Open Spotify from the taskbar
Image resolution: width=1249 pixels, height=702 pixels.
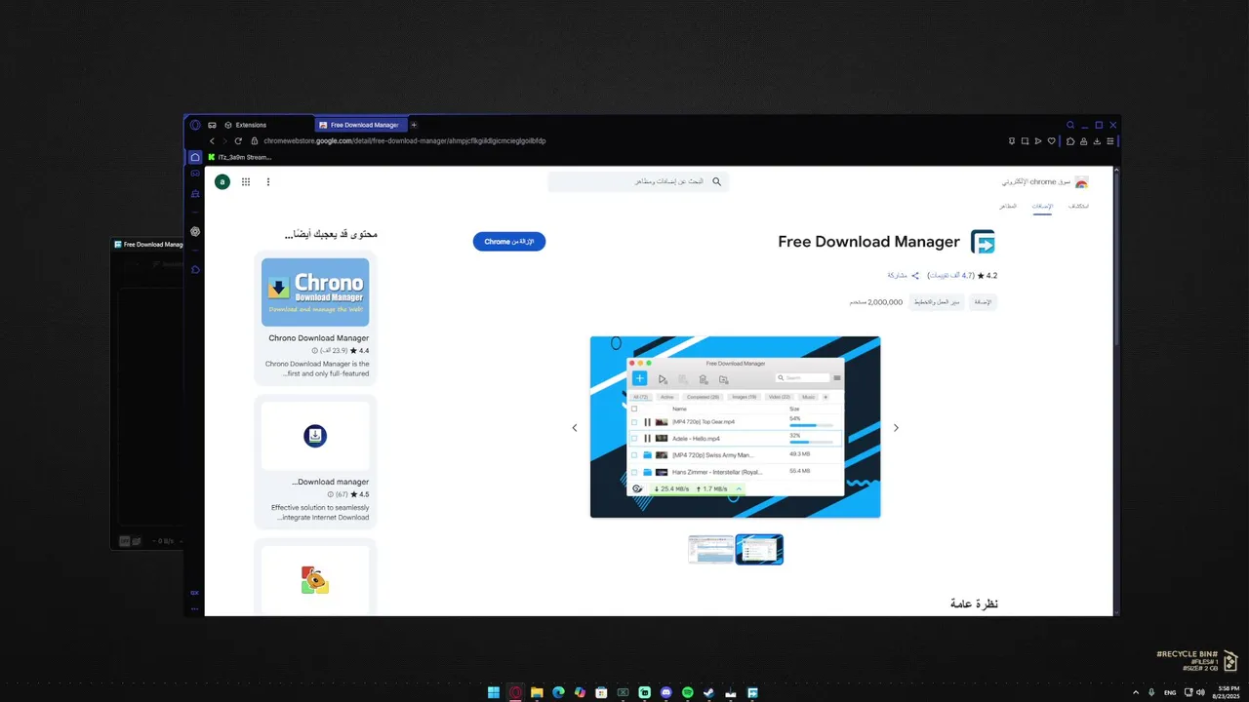687,692
